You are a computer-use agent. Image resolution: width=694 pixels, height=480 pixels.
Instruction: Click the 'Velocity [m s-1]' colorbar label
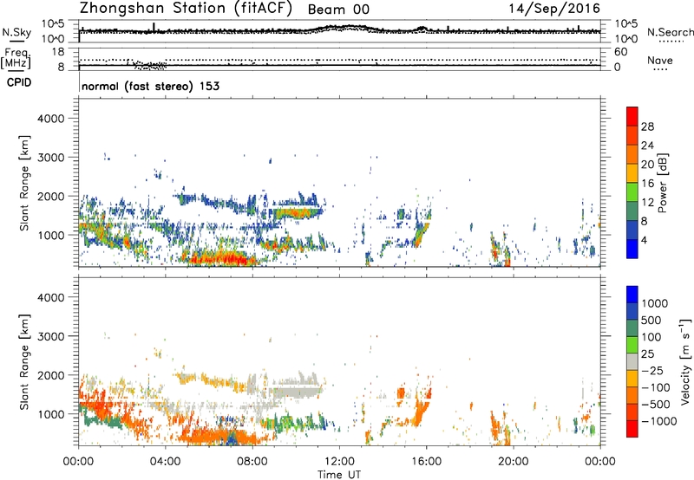click(x=685, y=362)
